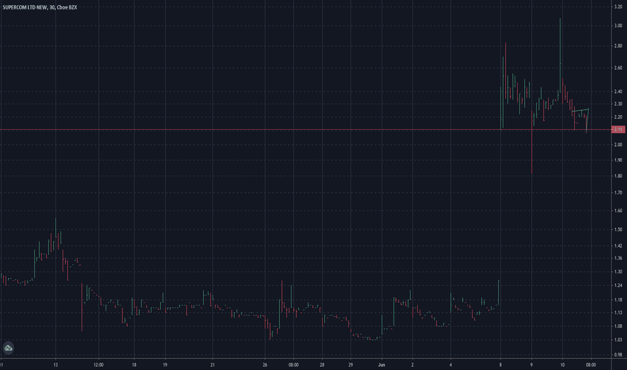Click the 10 date label on time axis
The image size is (627, 370).
(562, 365)
